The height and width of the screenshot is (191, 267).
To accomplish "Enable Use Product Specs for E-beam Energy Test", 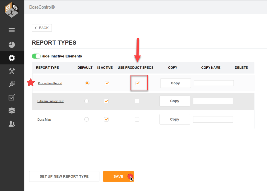I will [137, 101].
